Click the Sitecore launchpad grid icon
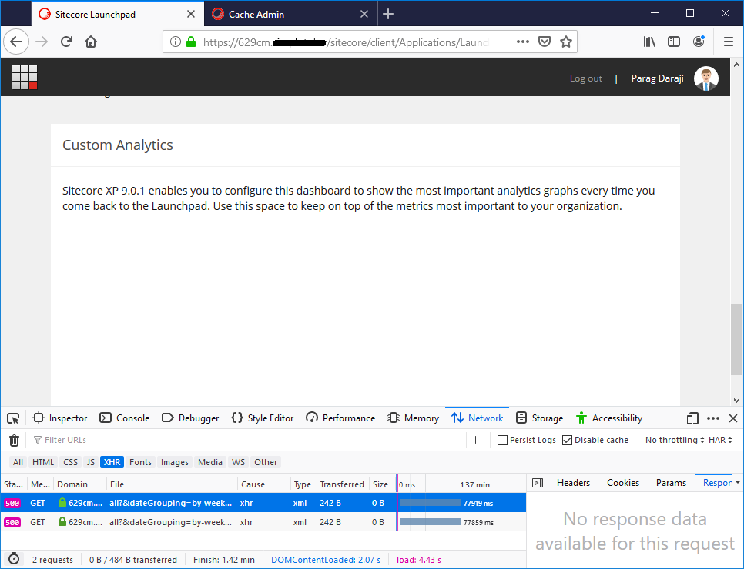 (x=25, y=77)
